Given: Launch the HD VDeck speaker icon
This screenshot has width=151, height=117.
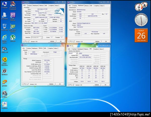Looking at the screenshot, I should coord(5,72).
